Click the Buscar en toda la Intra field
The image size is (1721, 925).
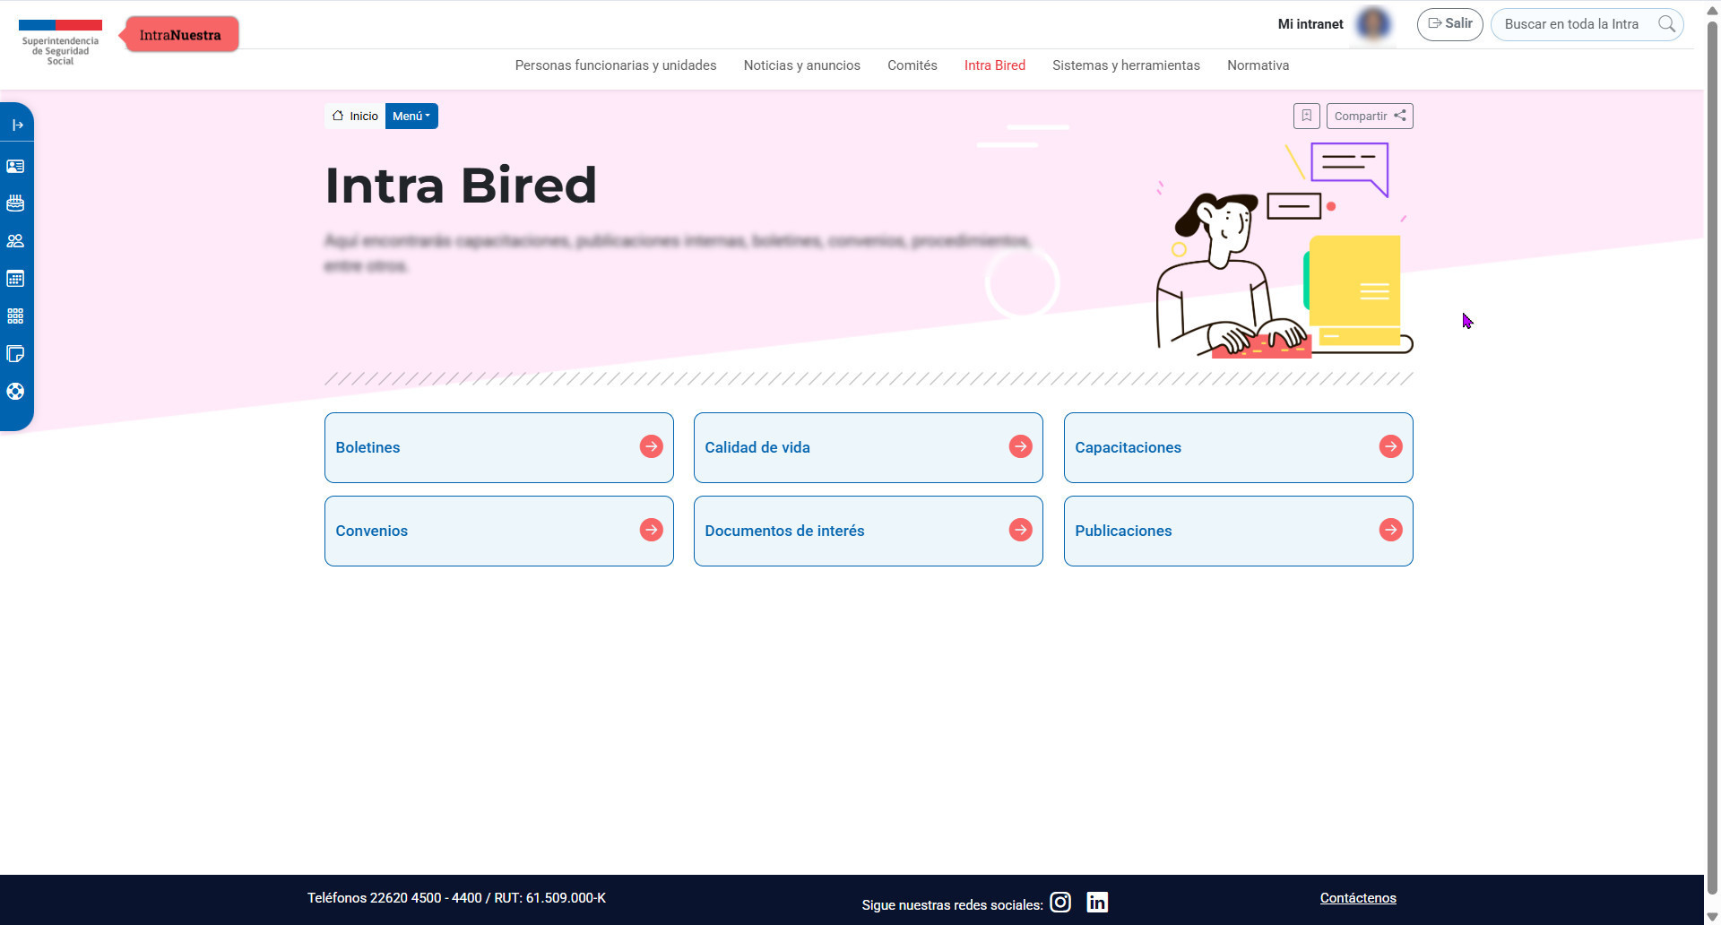click(1573, 24)
